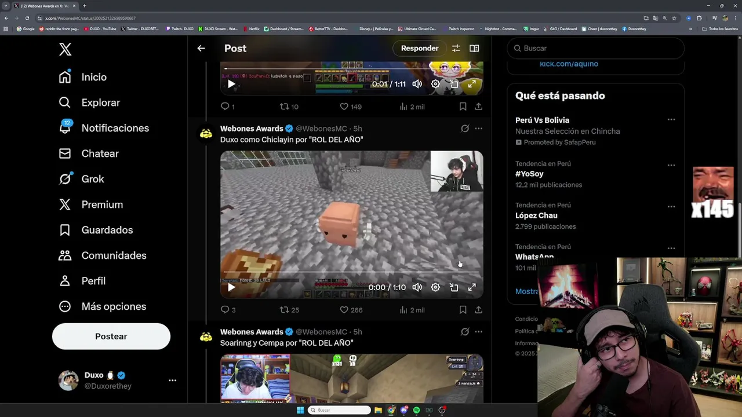Mute the top 1:11 video

click(x=417, y=84)
